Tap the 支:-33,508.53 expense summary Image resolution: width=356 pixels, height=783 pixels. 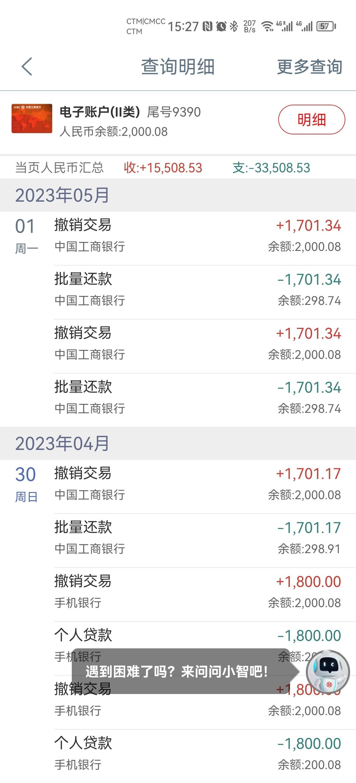271,168
